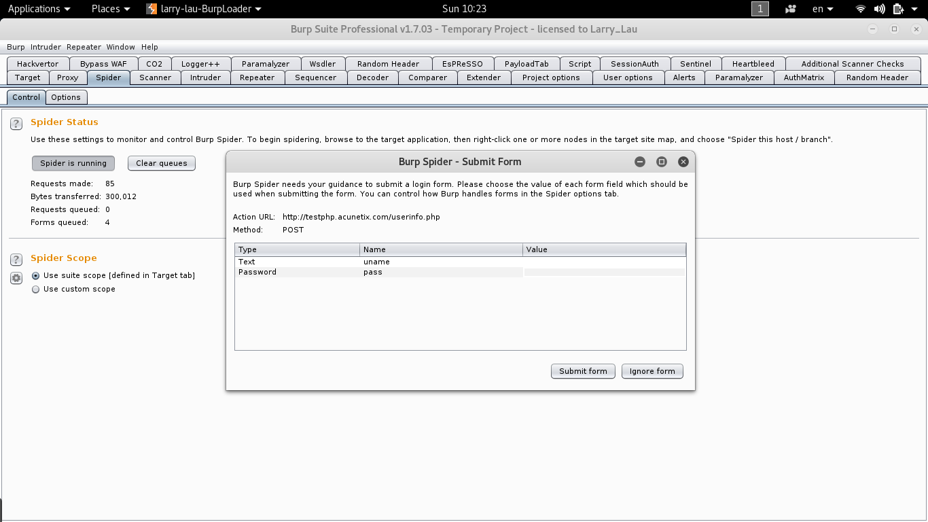Open the EsPReSSO tab
Image resolution: width=928 pixels, height=522 pixels.
click(x=463, y=64)
